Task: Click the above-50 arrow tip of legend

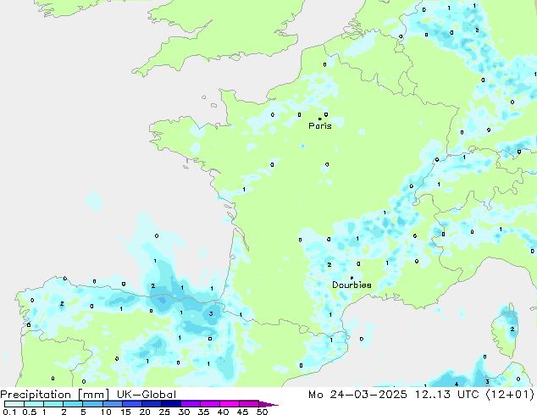Action: pyautogui.click(x=268, y=404)
